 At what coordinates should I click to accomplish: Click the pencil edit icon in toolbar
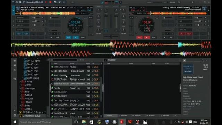[x=59, y=2]
